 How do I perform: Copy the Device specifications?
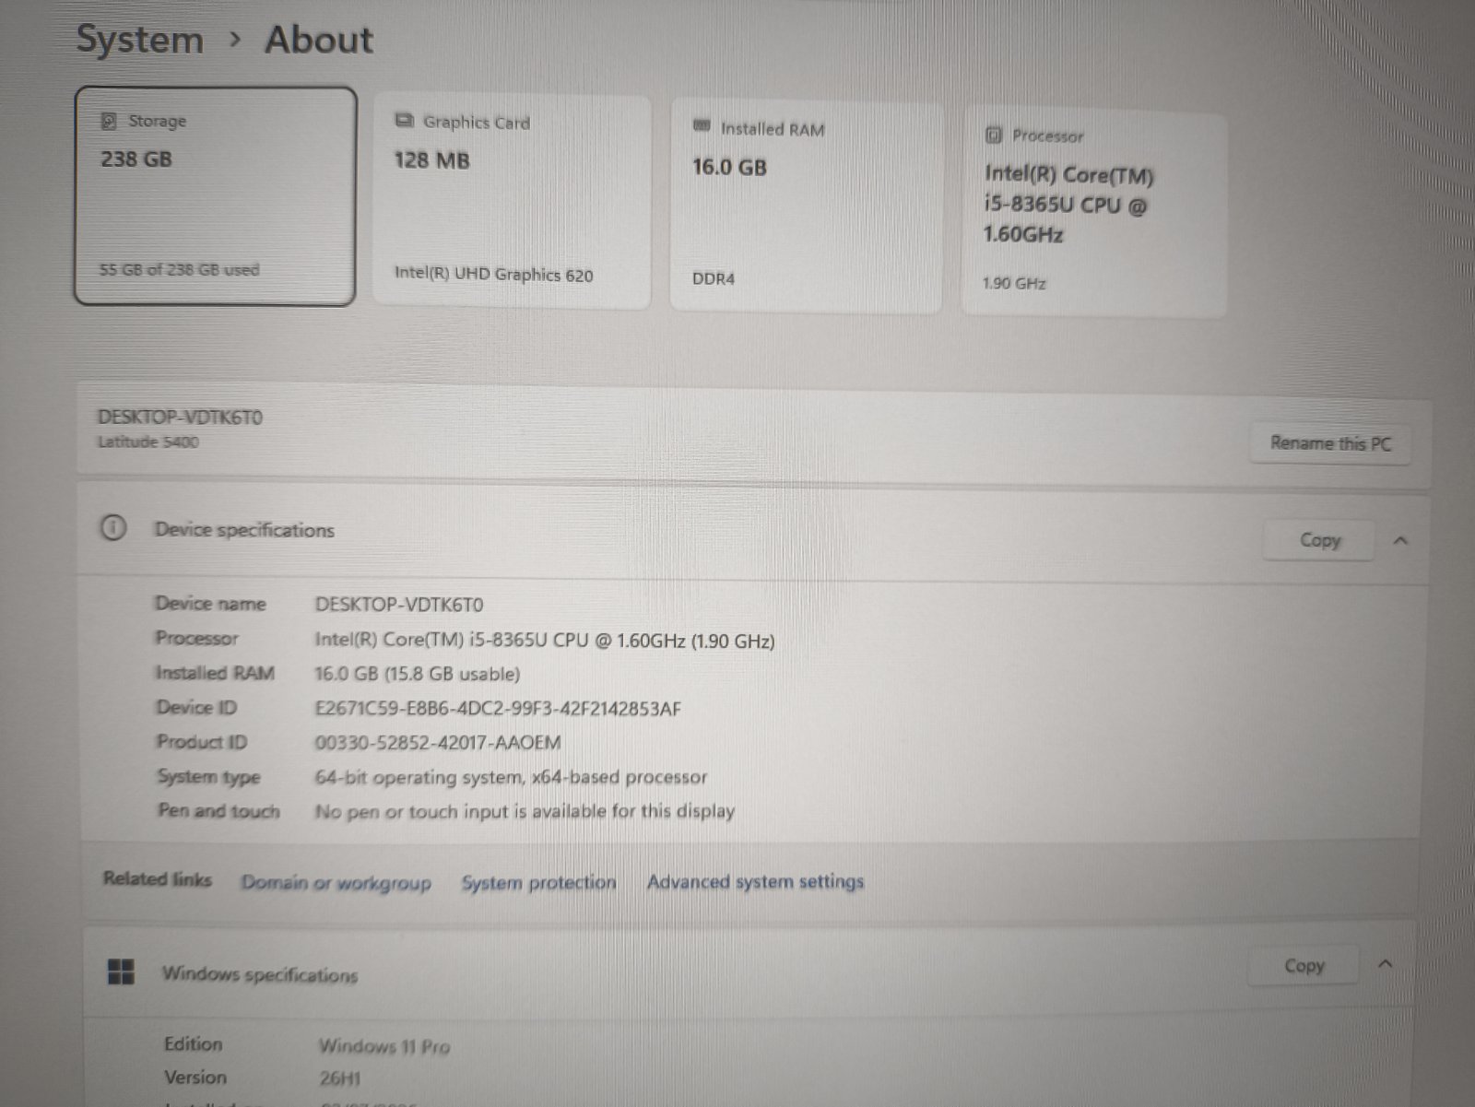(1319, 540)
